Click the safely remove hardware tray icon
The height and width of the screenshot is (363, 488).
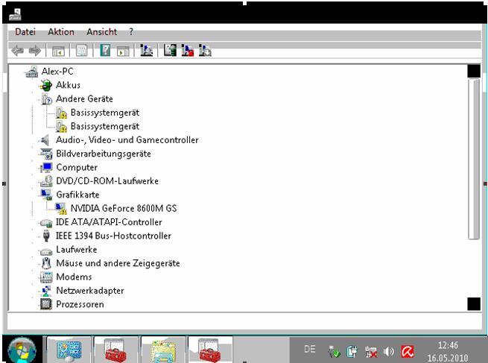(334, 352)
